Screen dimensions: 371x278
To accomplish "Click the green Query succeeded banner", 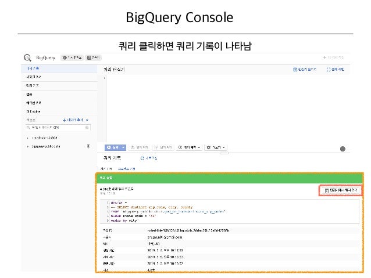I will (229, 178).
